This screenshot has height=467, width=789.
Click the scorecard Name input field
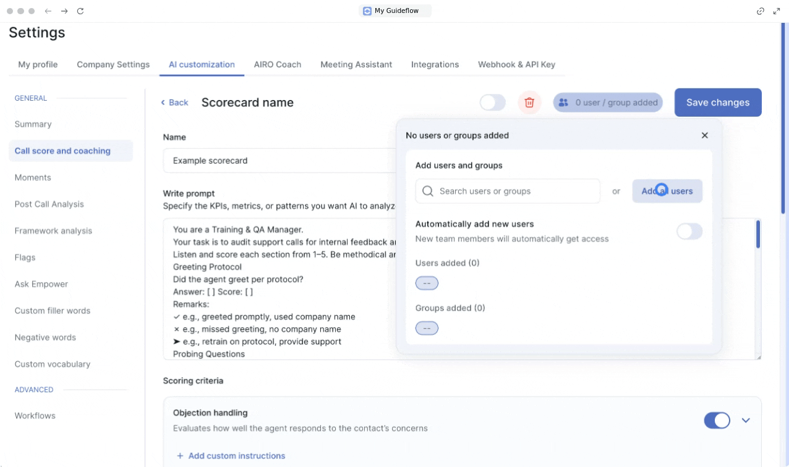278,161
